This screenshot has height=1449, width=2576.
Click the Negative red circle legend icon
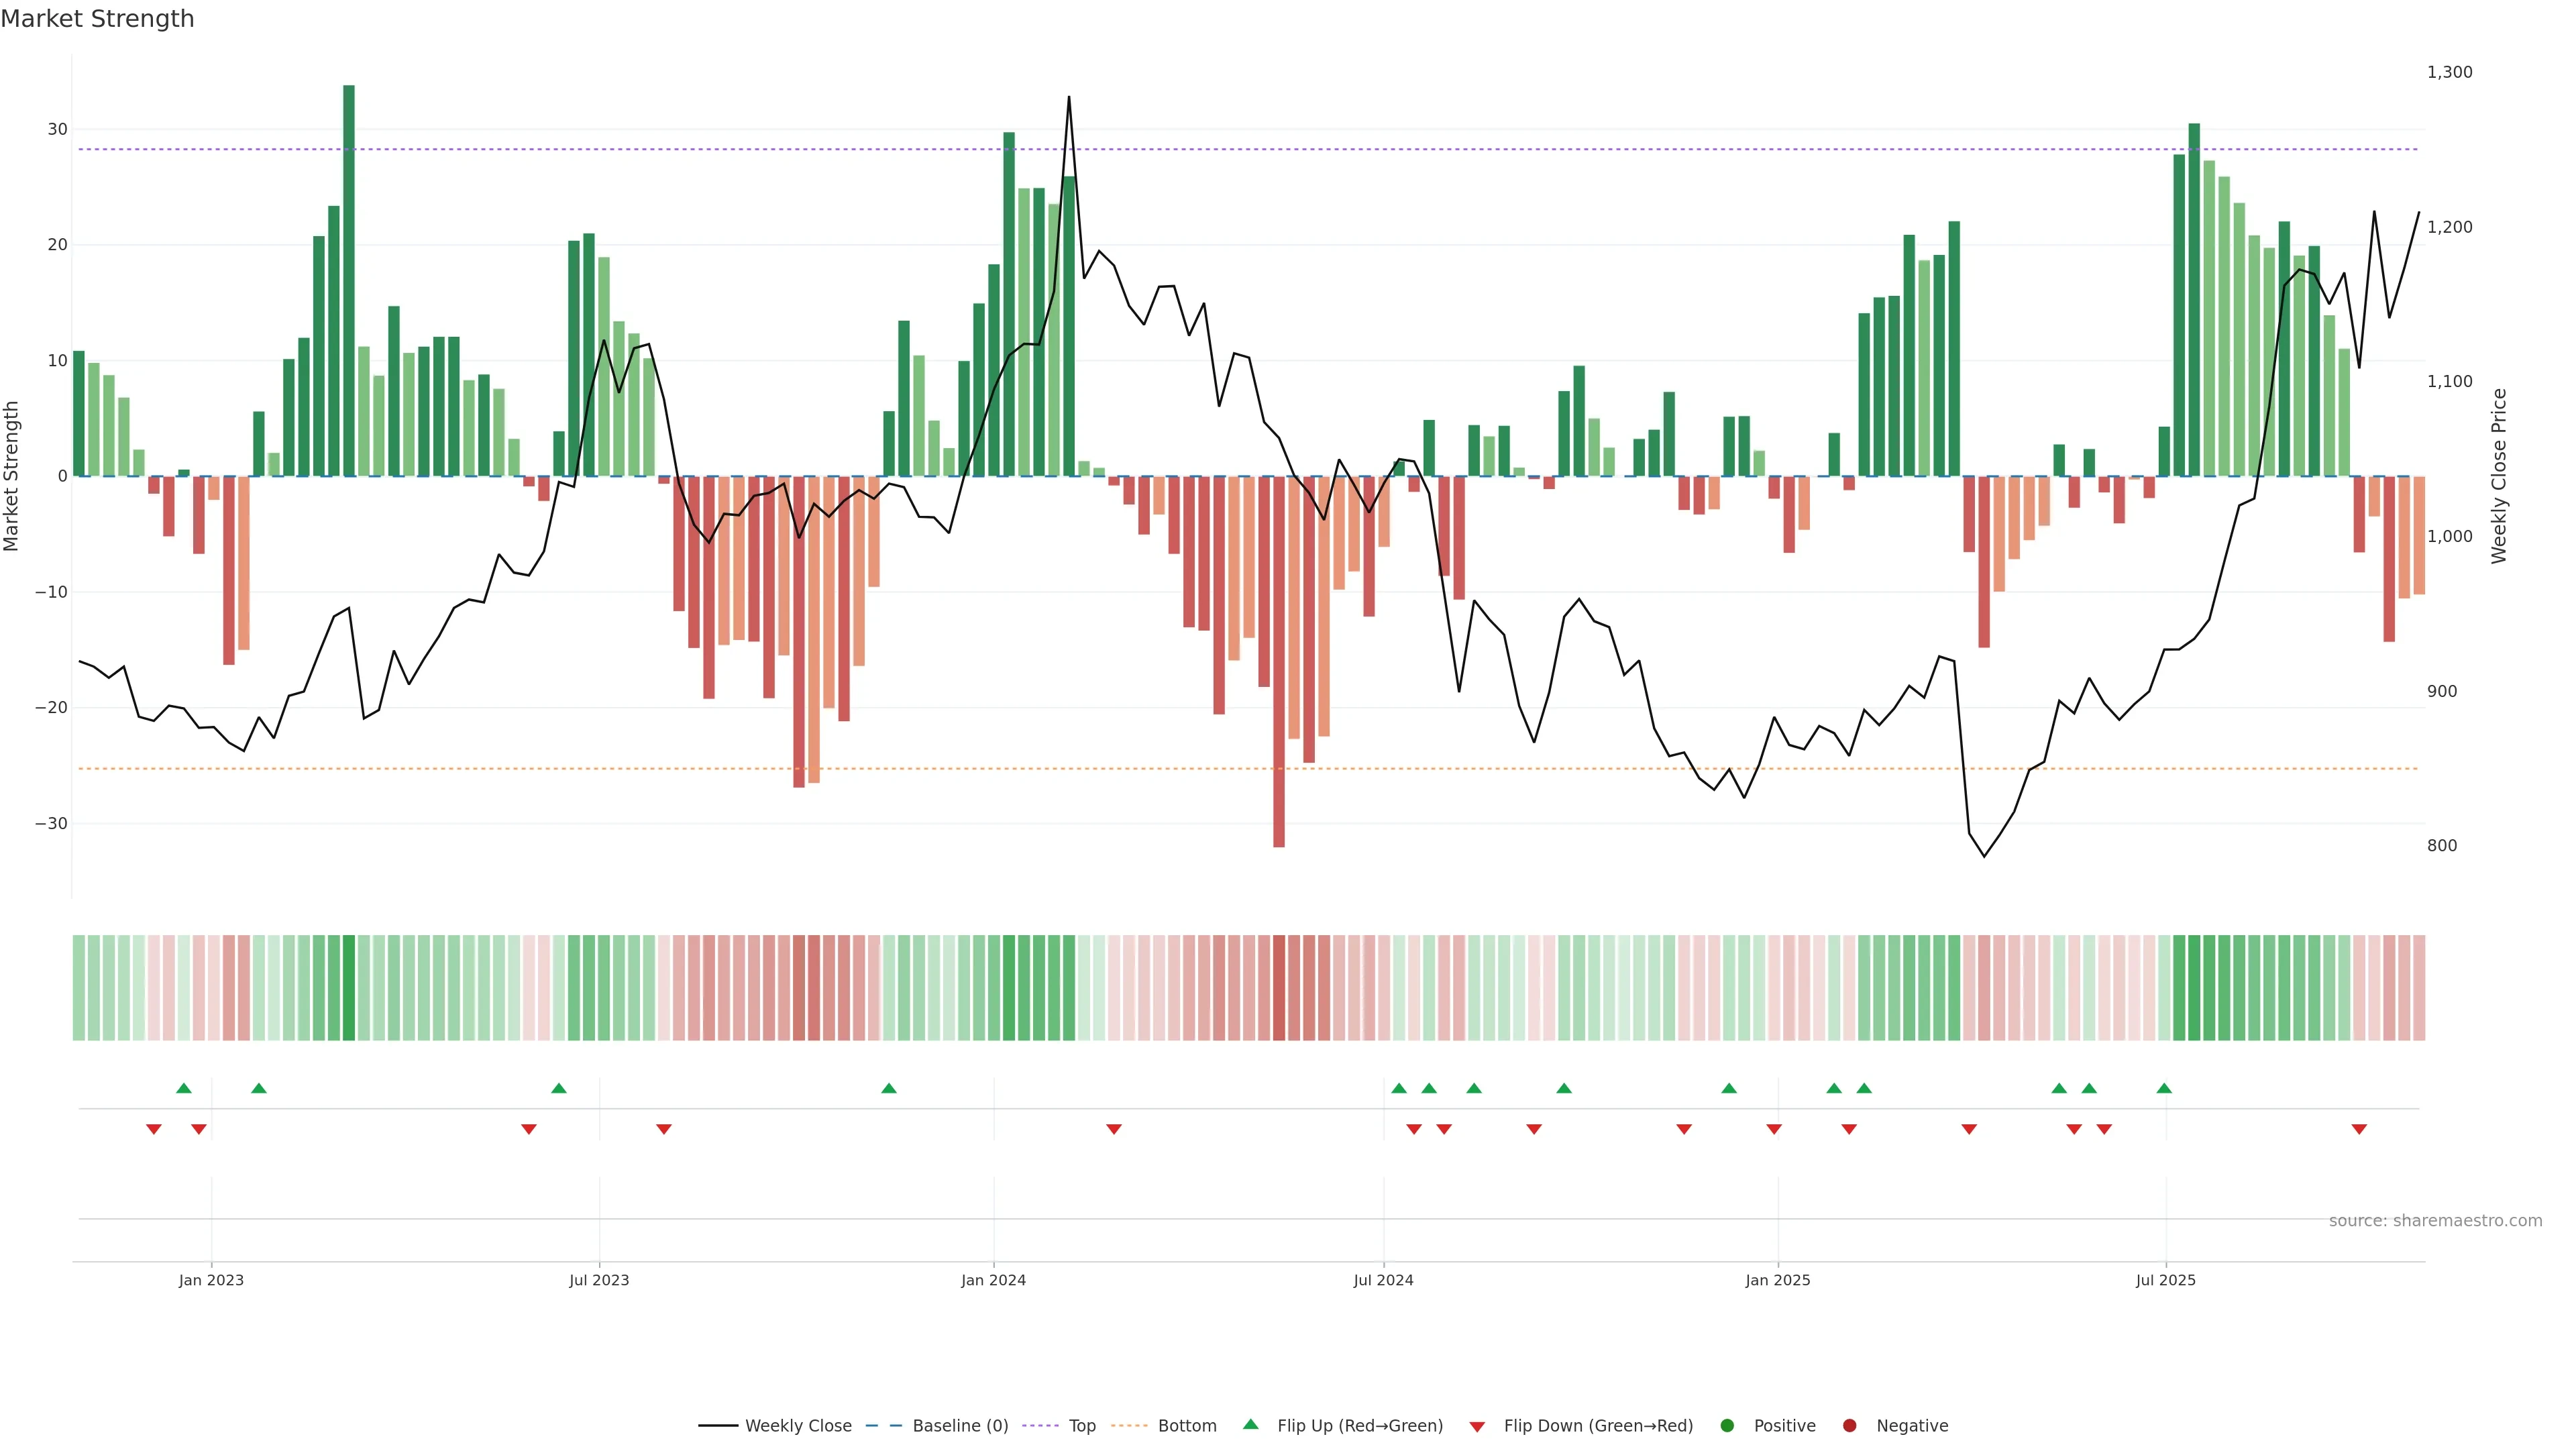(x=1849, y=1425)
